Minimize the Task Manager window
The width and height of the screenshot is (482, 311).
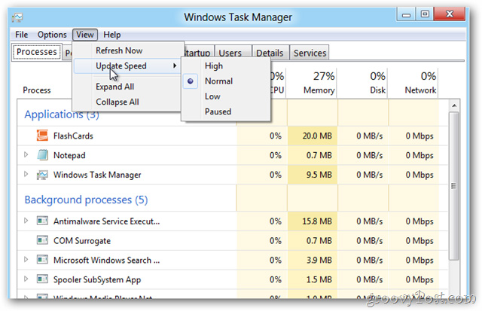click(x=407, y=14)
